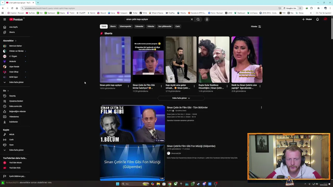Open Windows Start menu on taskbar
The height and width of the screenshot is (187, 333).
(x=118, y=184)
